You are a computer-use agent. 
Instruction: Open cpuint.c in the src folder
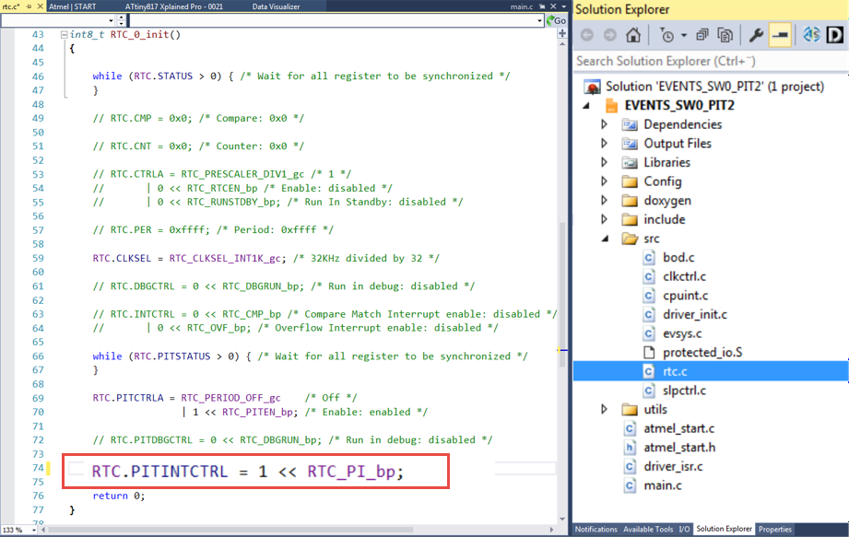click(686, 296)
